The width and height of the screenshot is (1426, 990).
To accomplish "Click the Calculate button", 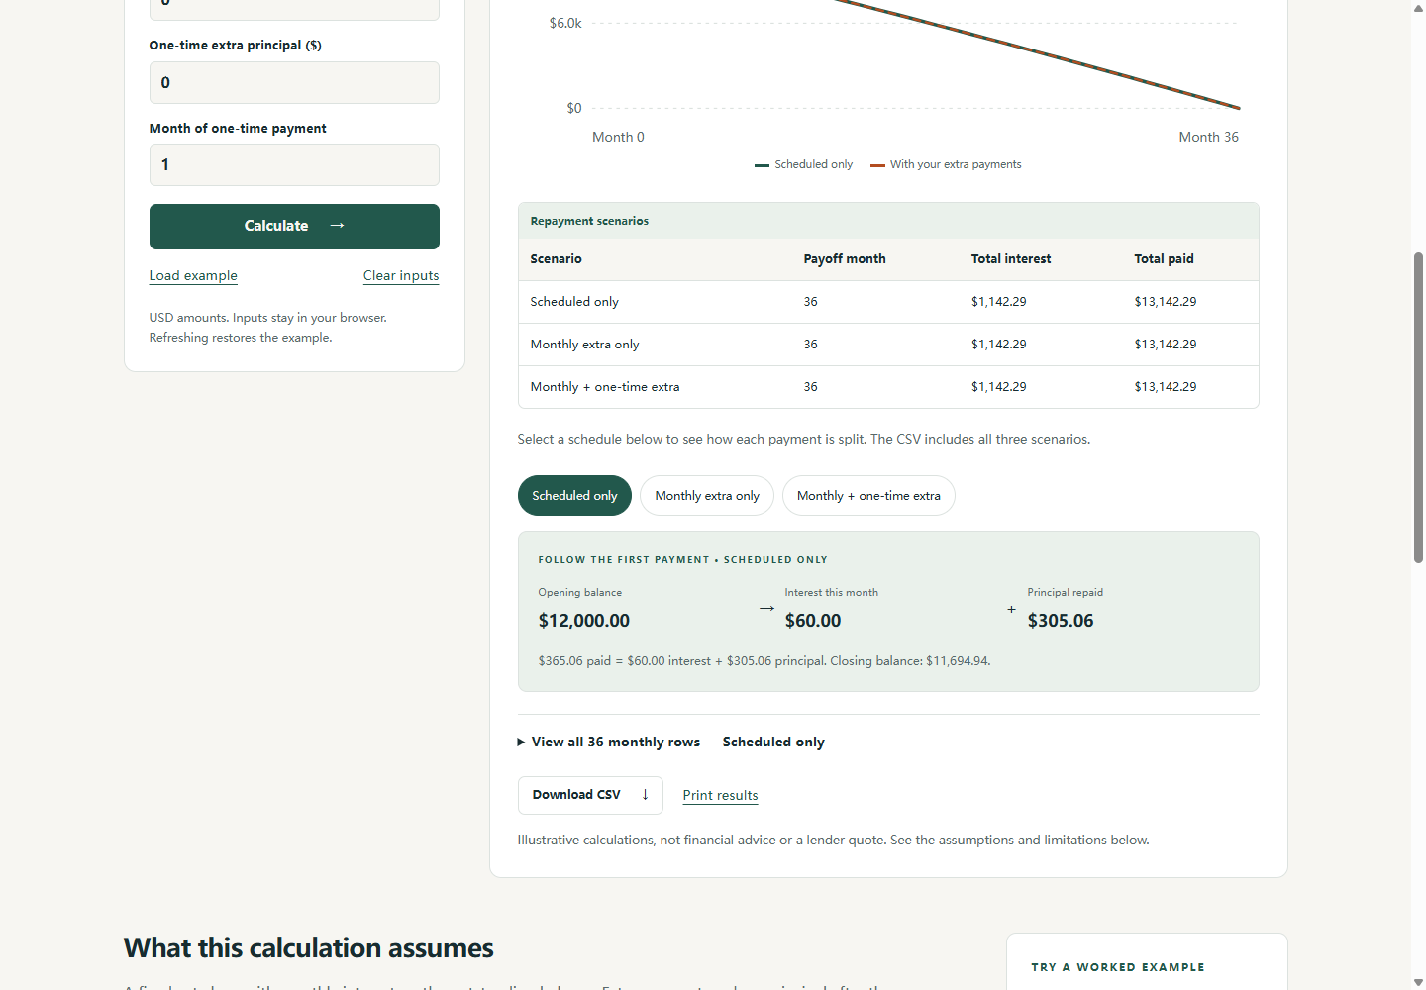I will coord(294,227).
